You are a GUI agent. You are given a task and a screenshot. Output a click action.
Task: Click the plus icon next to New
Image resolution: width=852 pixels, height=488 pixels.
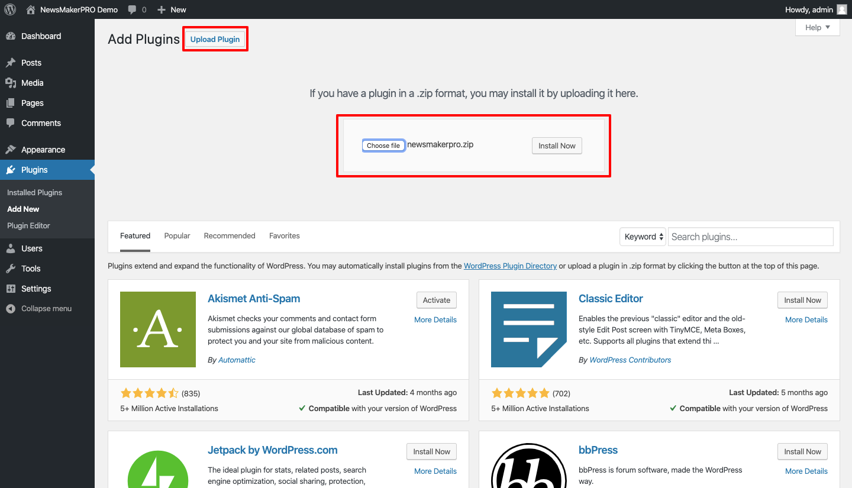click(162, 9)
